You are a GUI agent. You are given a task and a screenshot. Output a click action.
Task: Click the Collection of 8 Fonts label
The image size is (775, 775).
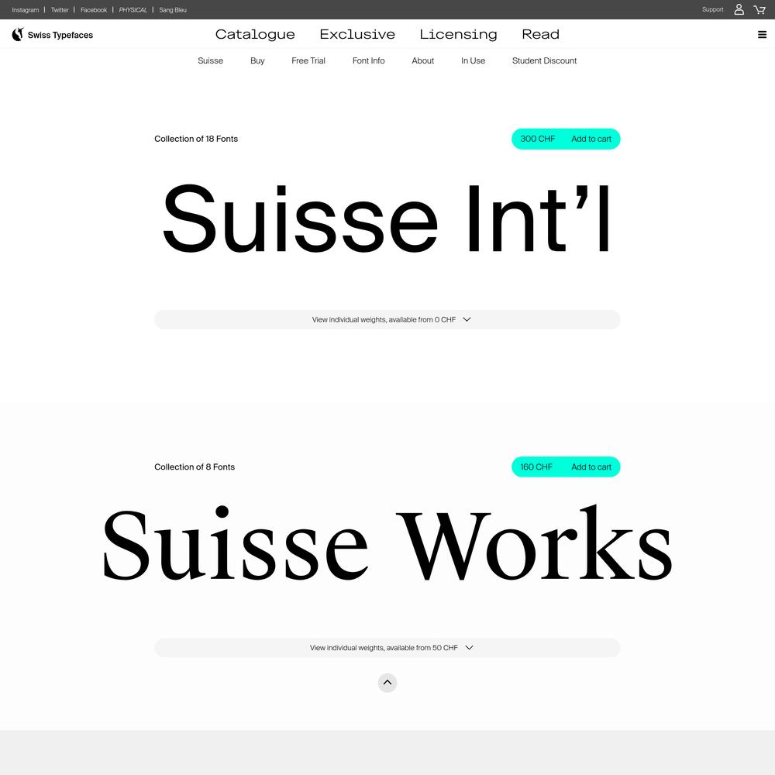(x=195, y=467)
